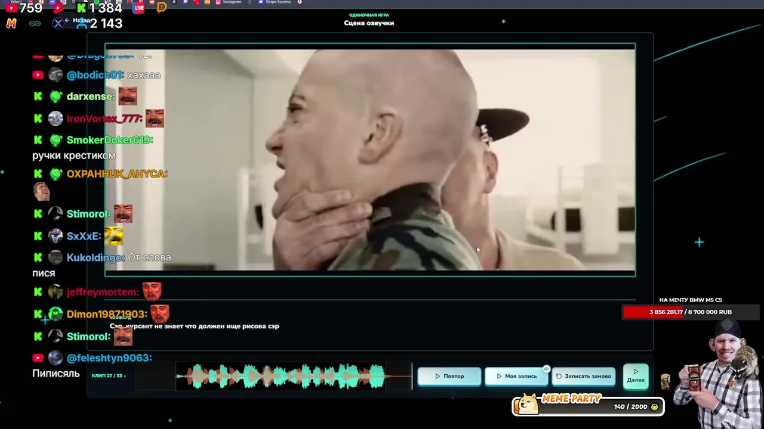Click username jeffreymortem in chat
The image size is (764, 429).
(x=103, y=292)
